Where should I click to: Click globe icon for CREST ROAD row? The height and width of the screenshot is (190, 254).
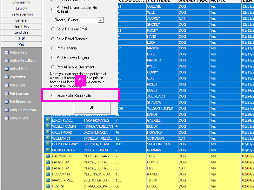pos(48,132)
